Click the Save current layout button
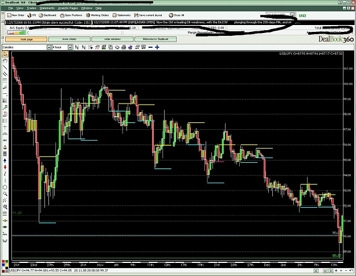This screenshot has width=356, height=276. click(x=148, y=15)
